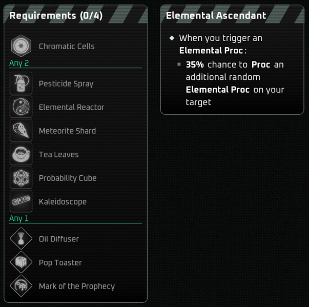Screen dimensions: 309x307
Task: Select the Mark of the Prophecy icon
Action: 21,286
